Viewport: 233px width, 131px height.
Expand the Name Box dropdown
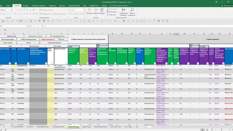[x=26, y=26]
